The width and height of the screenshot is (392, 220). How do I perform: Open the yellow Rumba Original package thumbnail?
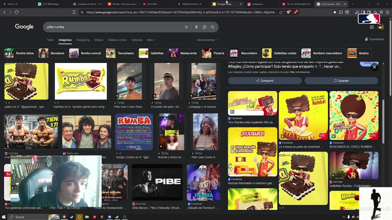81,81
